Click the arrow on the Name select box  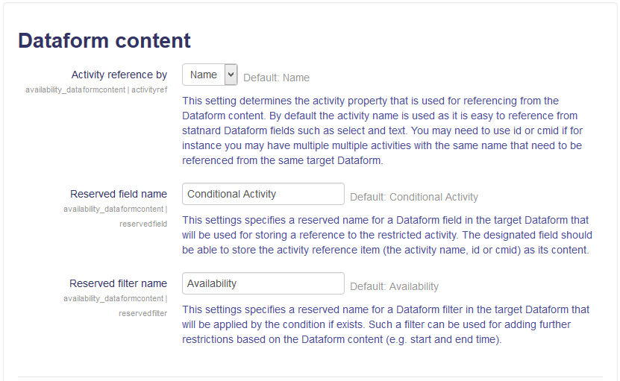(231, 75)
